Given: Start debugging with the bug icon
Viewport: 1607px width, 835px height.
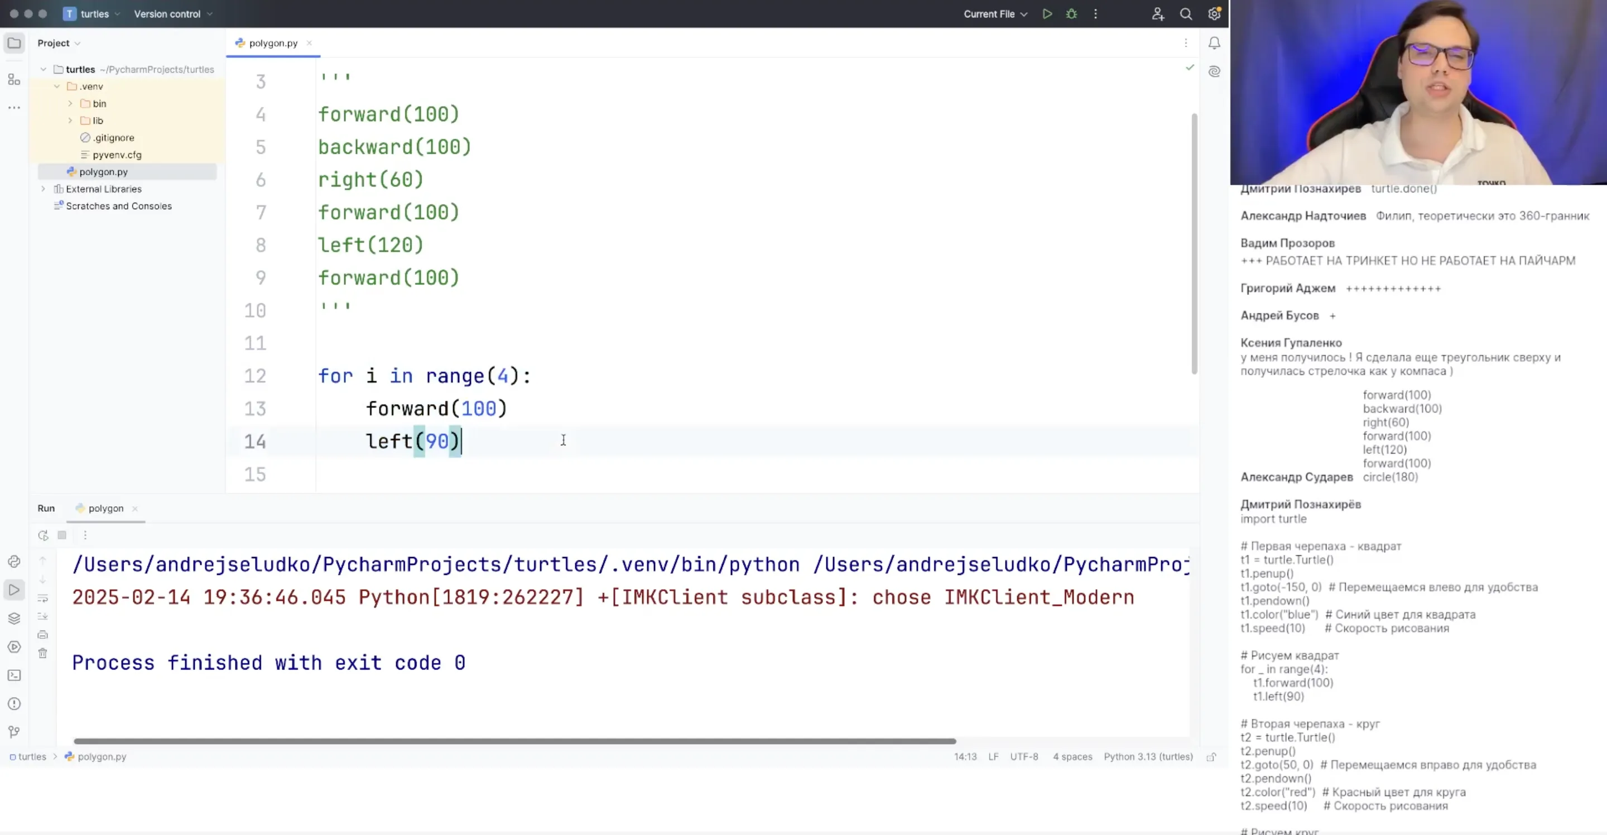Looking at the screenshot, I should [x=1071, y=14].
